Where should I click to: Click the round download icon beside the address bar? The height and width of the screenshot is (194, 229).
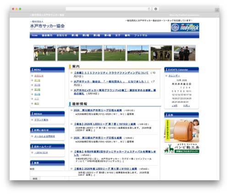[x=156, y=9]
